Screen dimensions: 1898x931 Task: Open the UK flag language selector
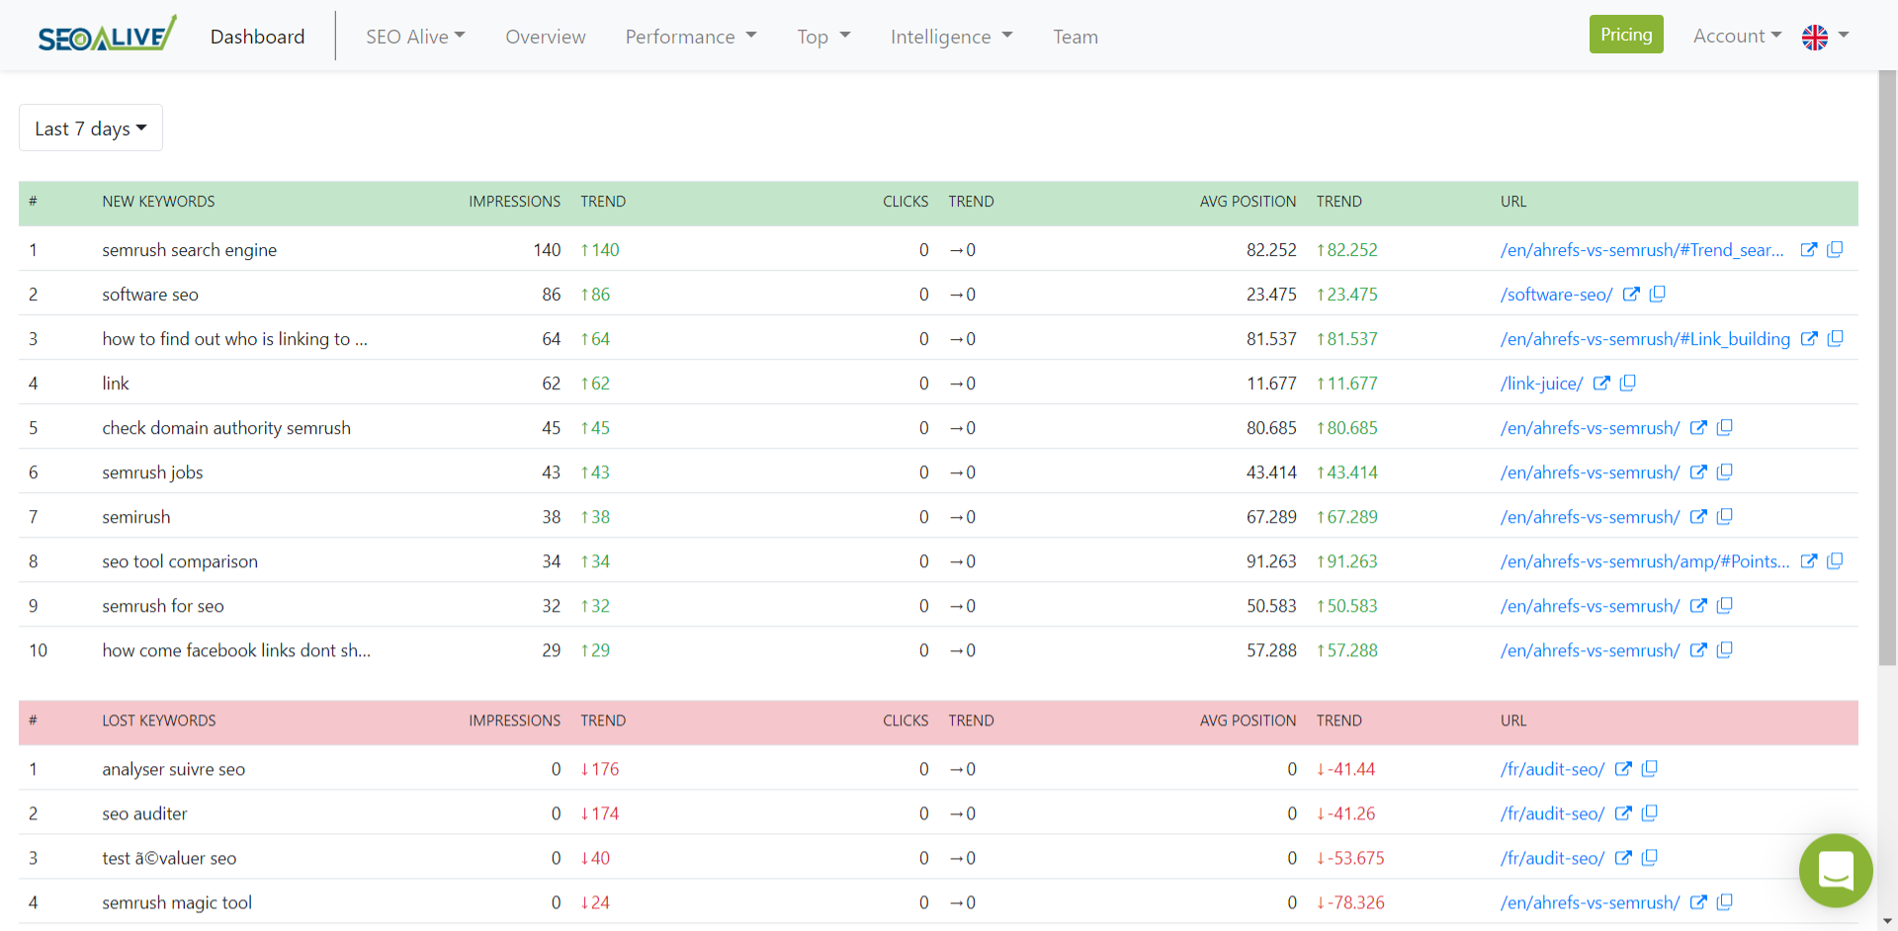point(1825,37)
